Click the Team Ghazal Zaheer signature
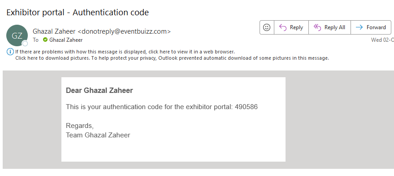Viewport: 394px width, 176px height. [98, 135]
